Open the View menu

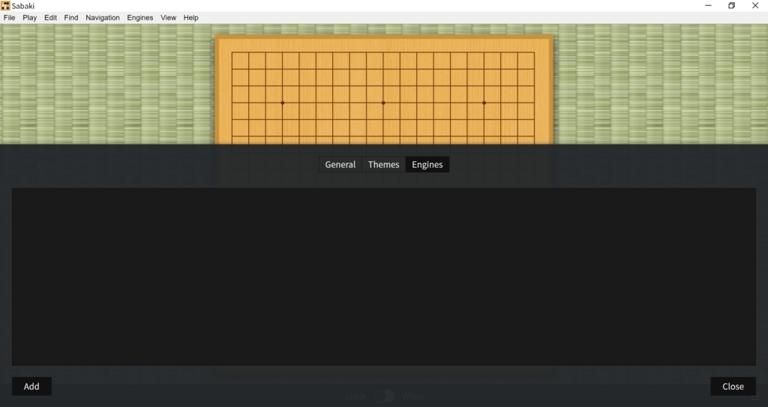[168, 18]
